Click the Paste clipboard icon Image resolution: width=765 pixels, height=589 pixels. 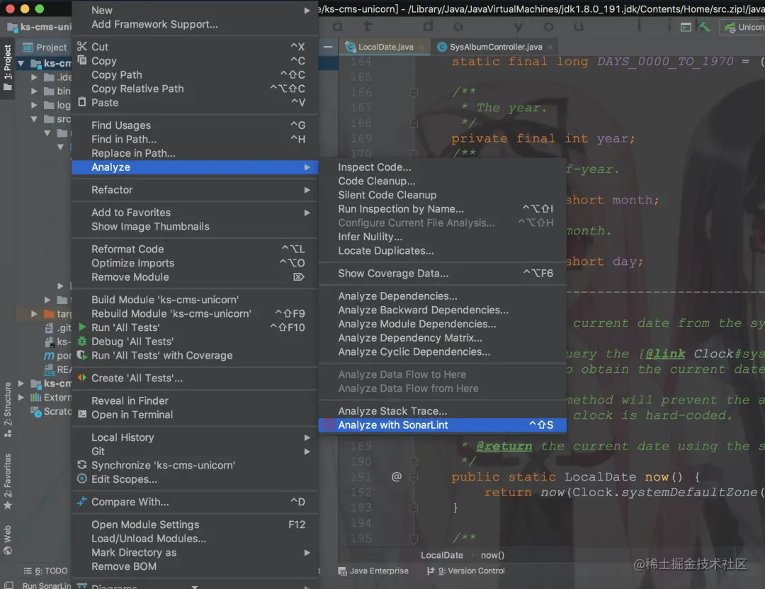pyautogui.click(x=82, y=102)
